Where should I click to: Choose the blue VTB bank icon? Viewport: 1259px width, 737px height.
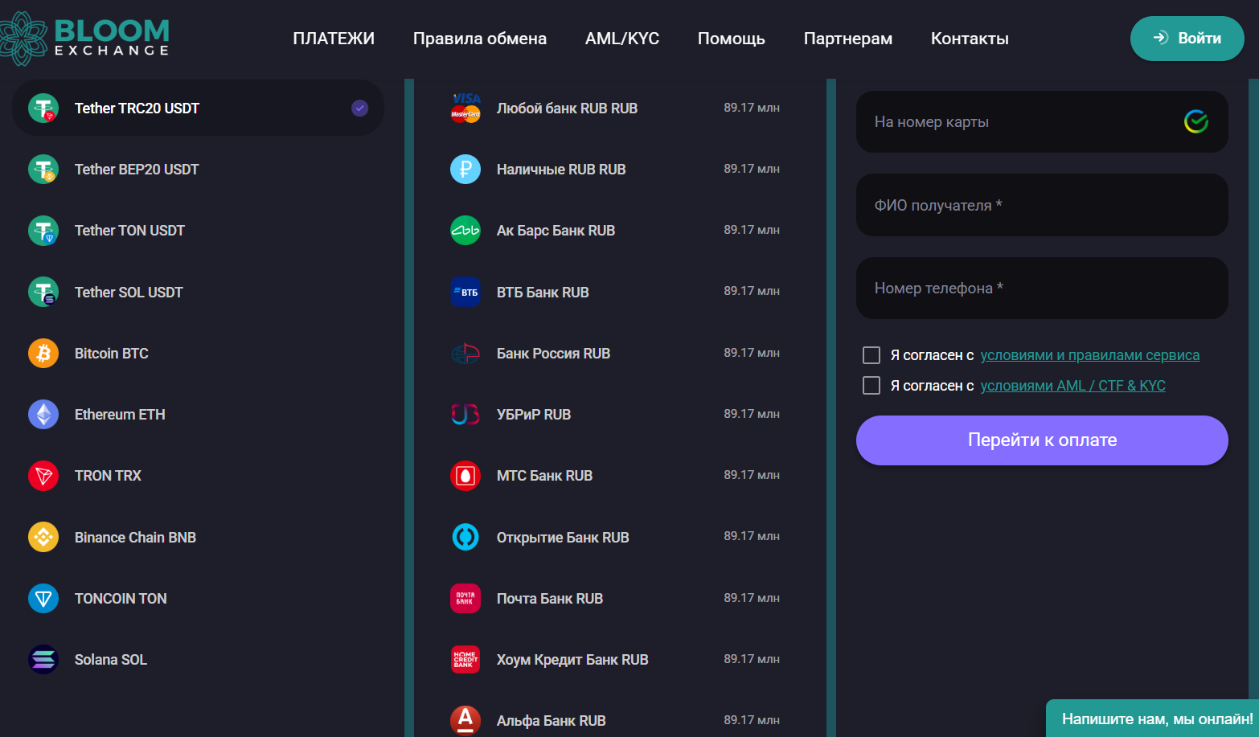pos(465,292)
